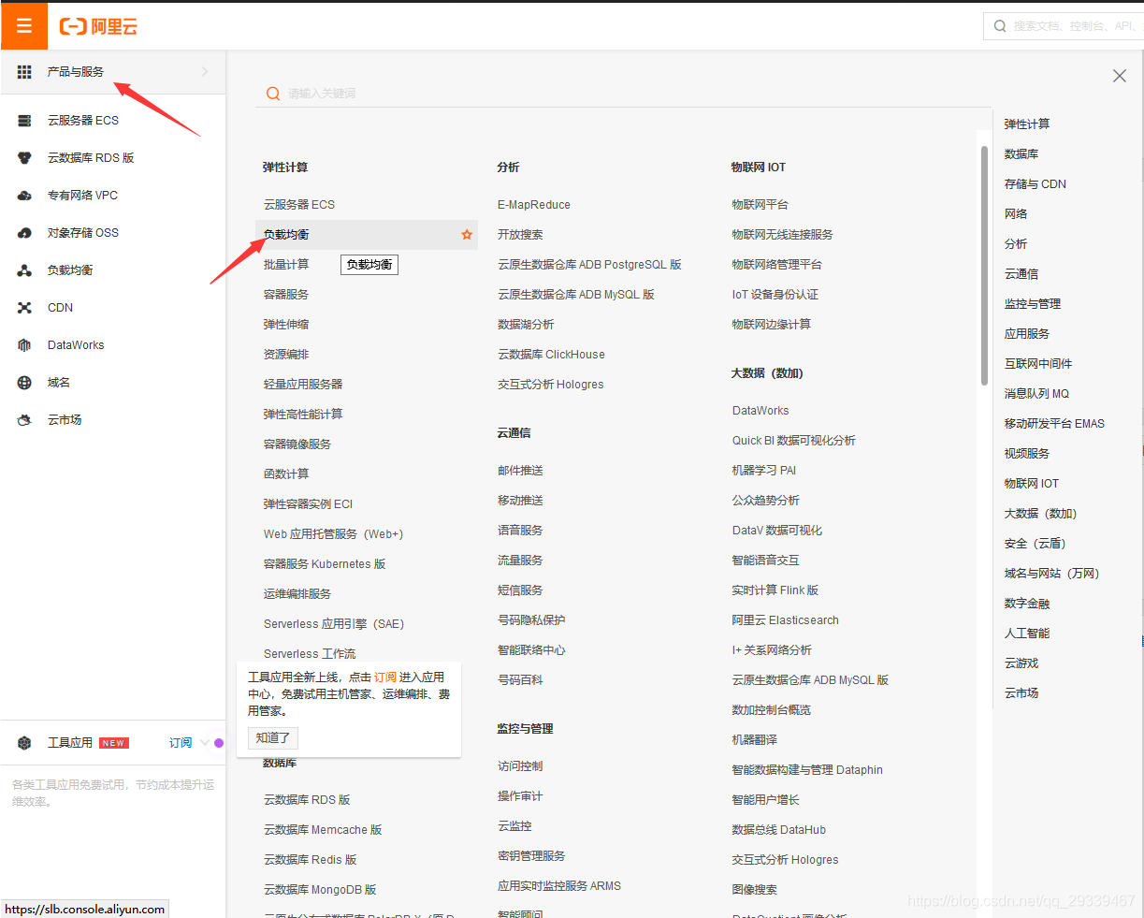
Task: Dismiss the tooltip by clicking 知道了
Action: point(272,737)
